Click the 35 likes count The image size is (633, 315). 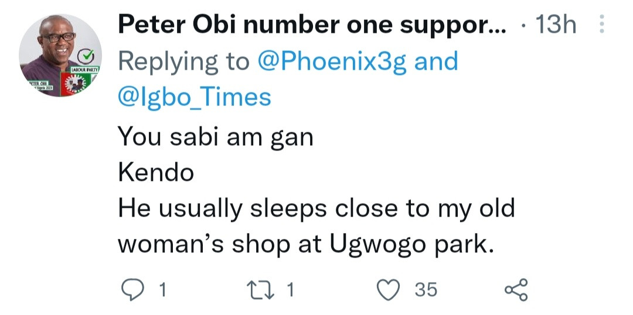tap(425, 289)
